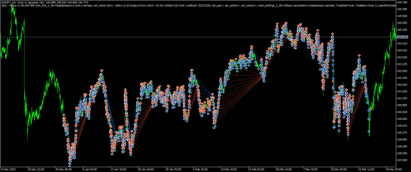The image size is (411, 172).
Task: Click the 145.595 price axis label
Action: (403, 23)
